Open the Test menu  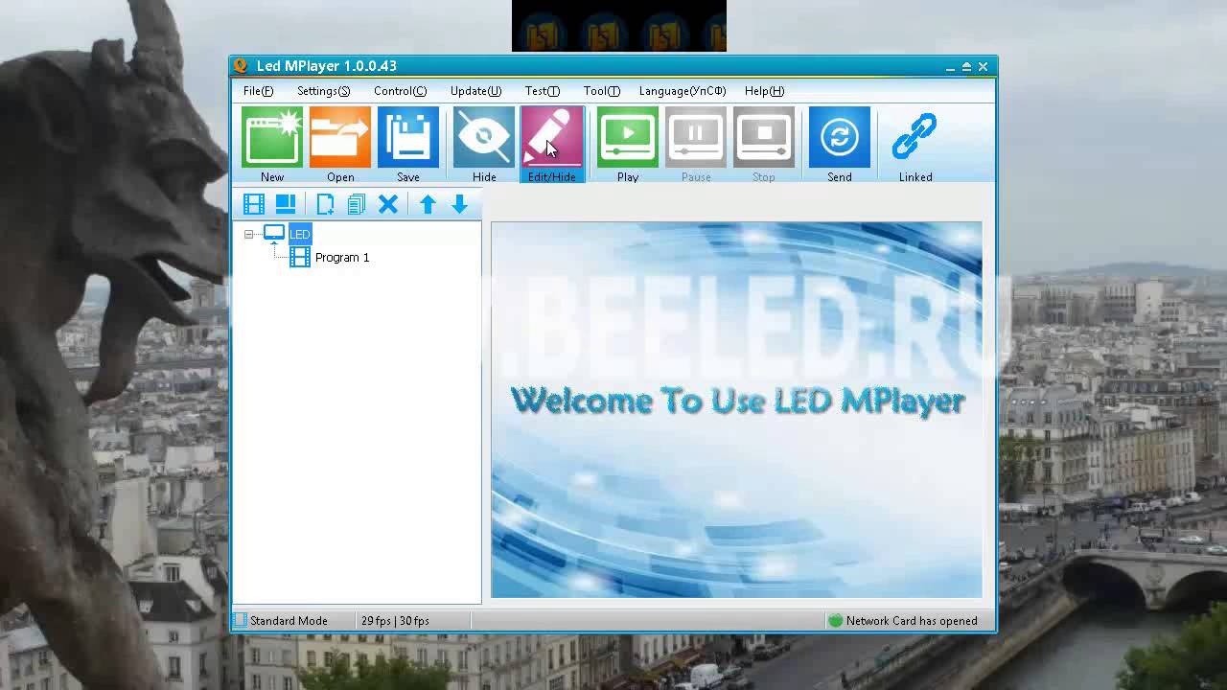click(543, 91)
